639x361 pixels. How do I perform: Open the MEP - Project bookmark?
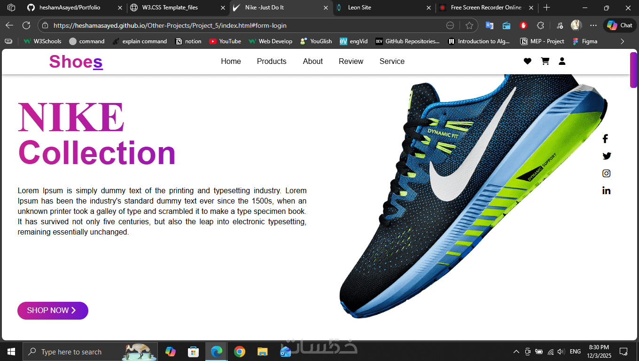(542, 41)
